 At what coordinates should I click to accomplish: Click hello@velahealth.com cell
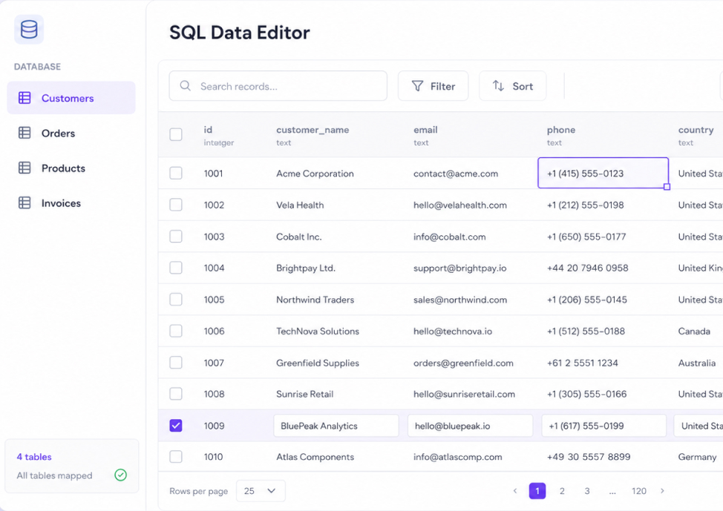coord(460,205)
